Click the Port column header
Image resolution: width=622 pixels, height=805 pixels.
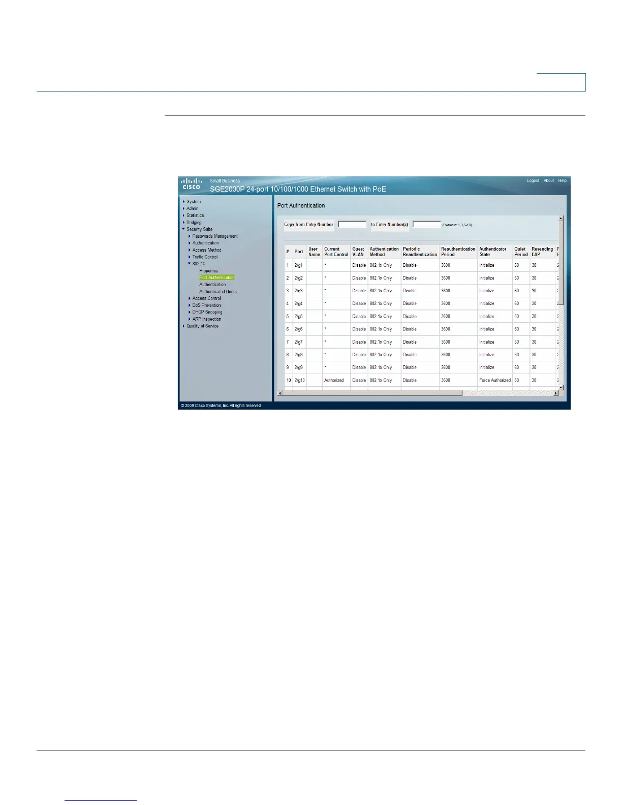(x=299, y=252)
